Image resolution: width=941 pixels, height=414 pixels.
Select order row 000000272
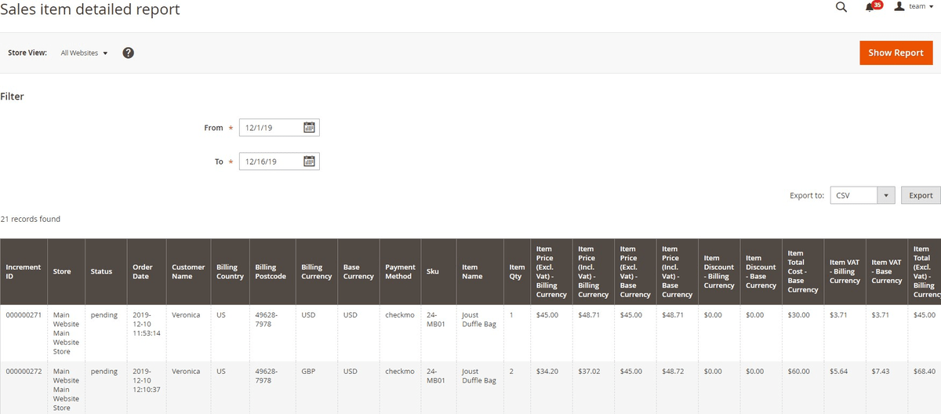(23, 371)
